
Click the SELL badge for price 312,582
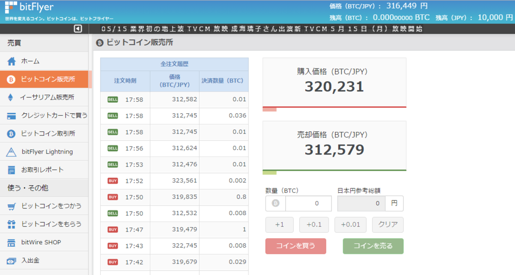click(113, 99)
